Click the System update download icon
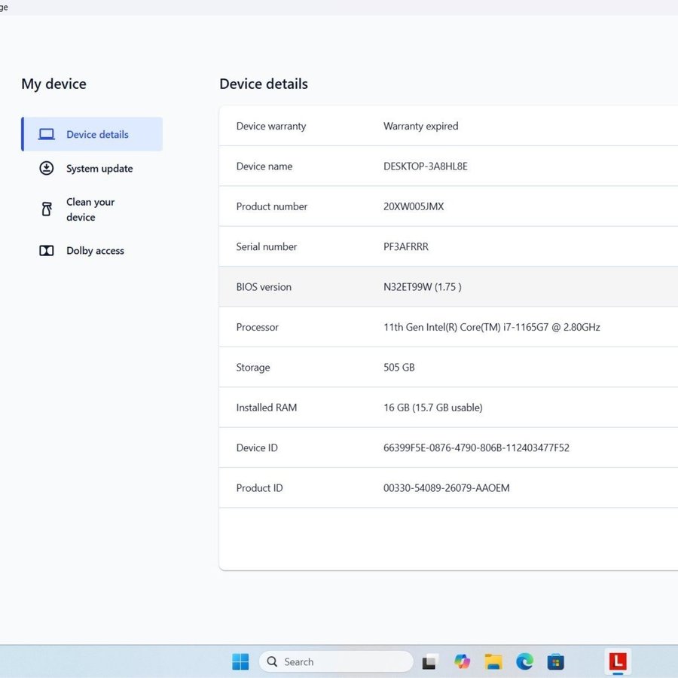Viewport: 678px width, 678px height. [x=47, y=168]
